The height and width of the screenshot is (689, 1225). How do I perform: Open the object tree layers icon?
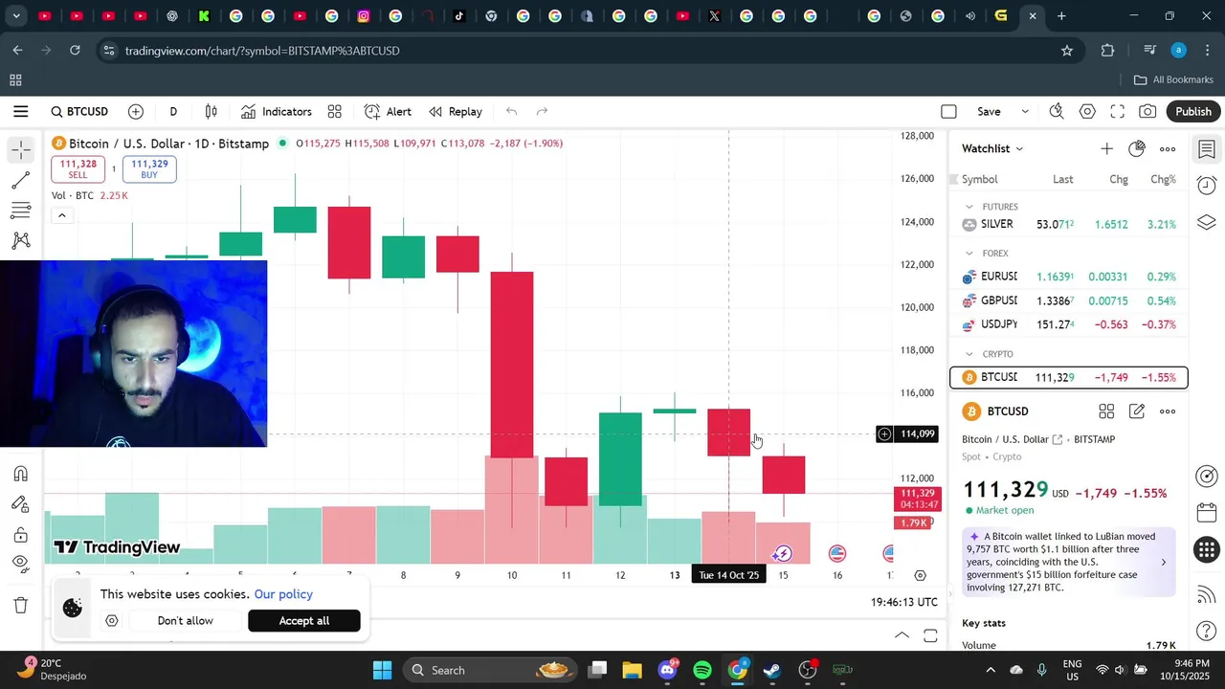click(1207, 222)
